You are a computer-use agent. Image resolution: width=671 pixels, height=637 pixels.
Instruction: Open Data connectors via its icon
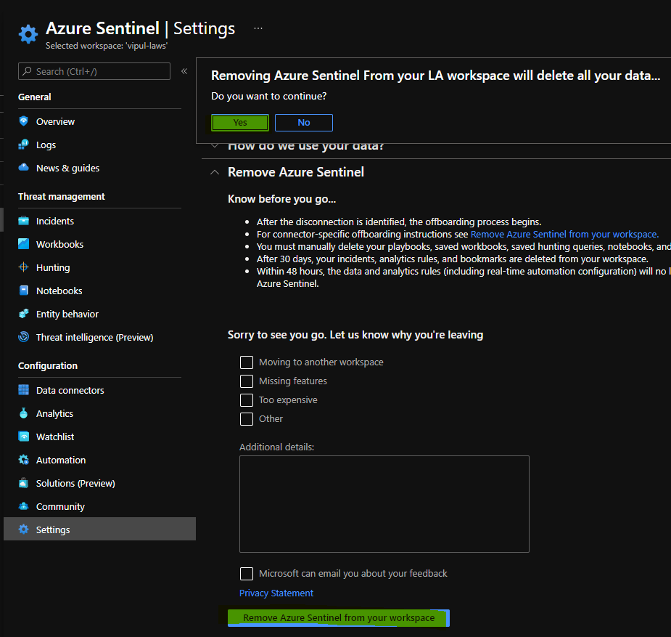pos(25,390)
